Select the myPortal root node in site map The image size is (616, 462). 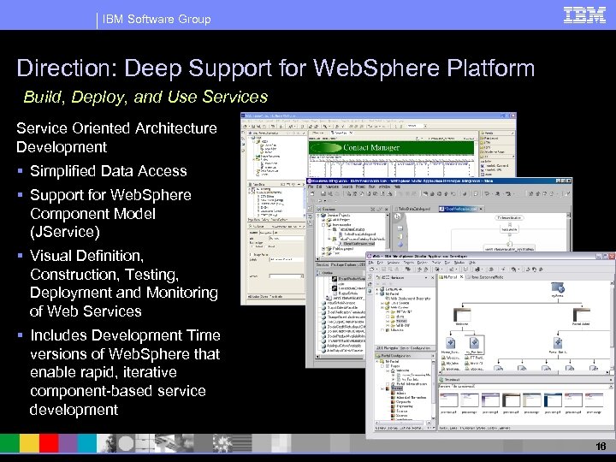(557, 290)
